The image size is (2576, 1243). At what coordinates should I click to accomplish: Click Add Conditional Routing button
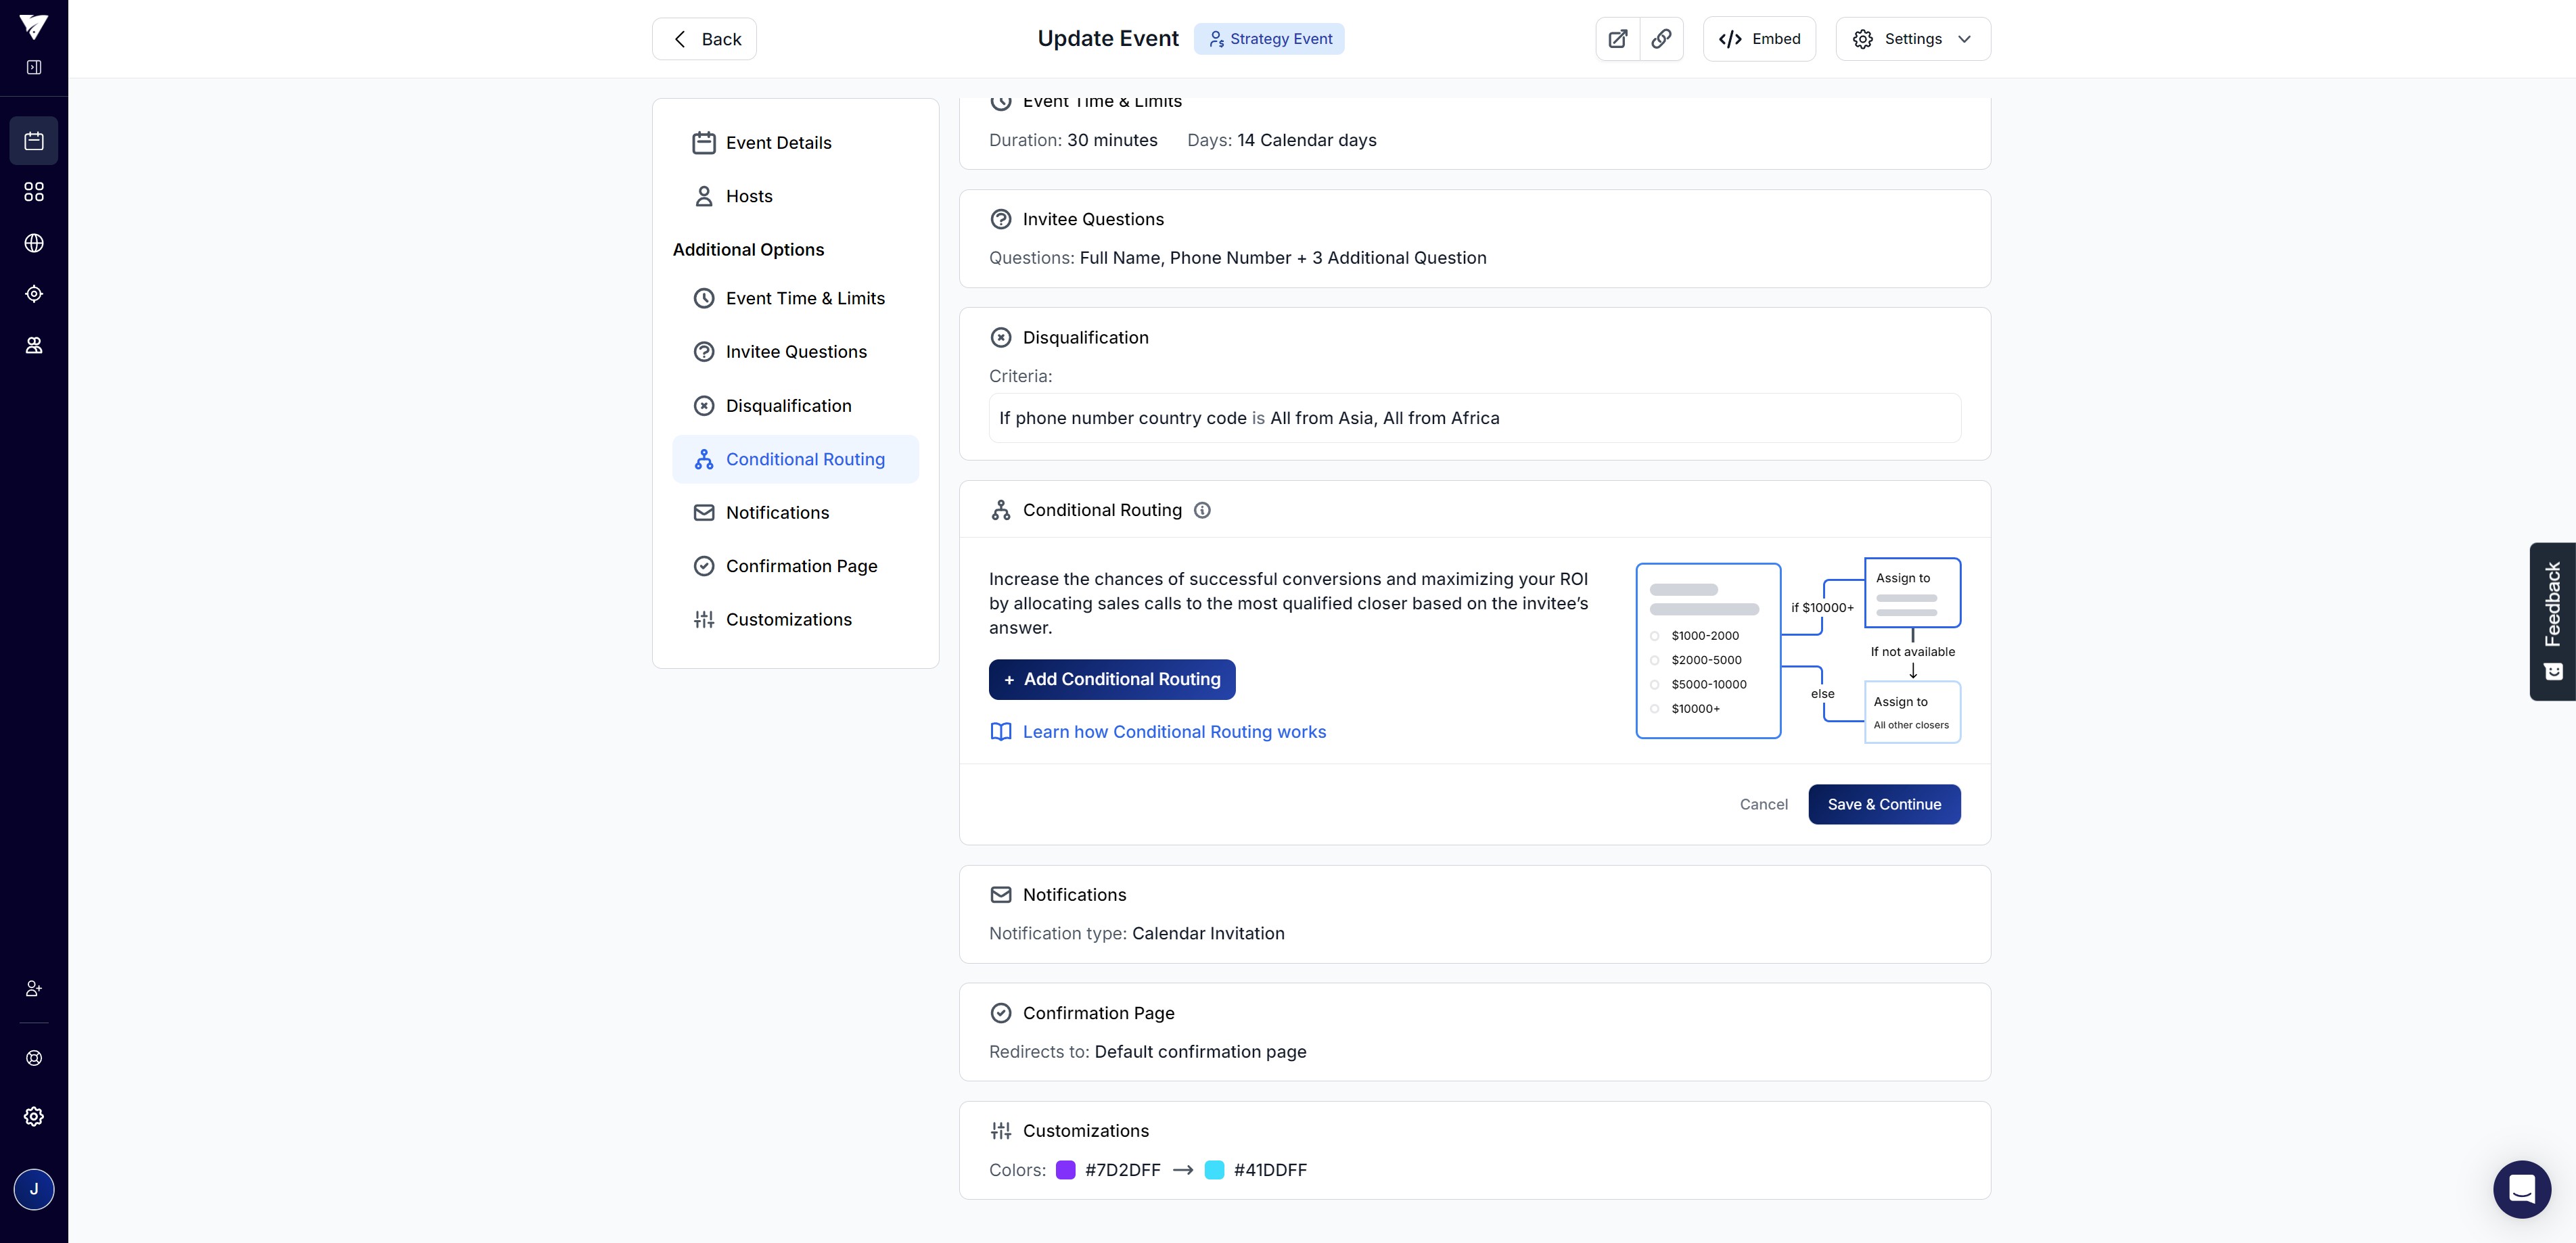coord(1111,679)
